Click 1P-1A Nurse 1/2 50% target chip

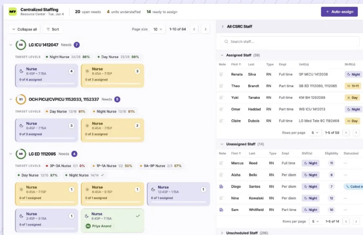pos(112,166)
